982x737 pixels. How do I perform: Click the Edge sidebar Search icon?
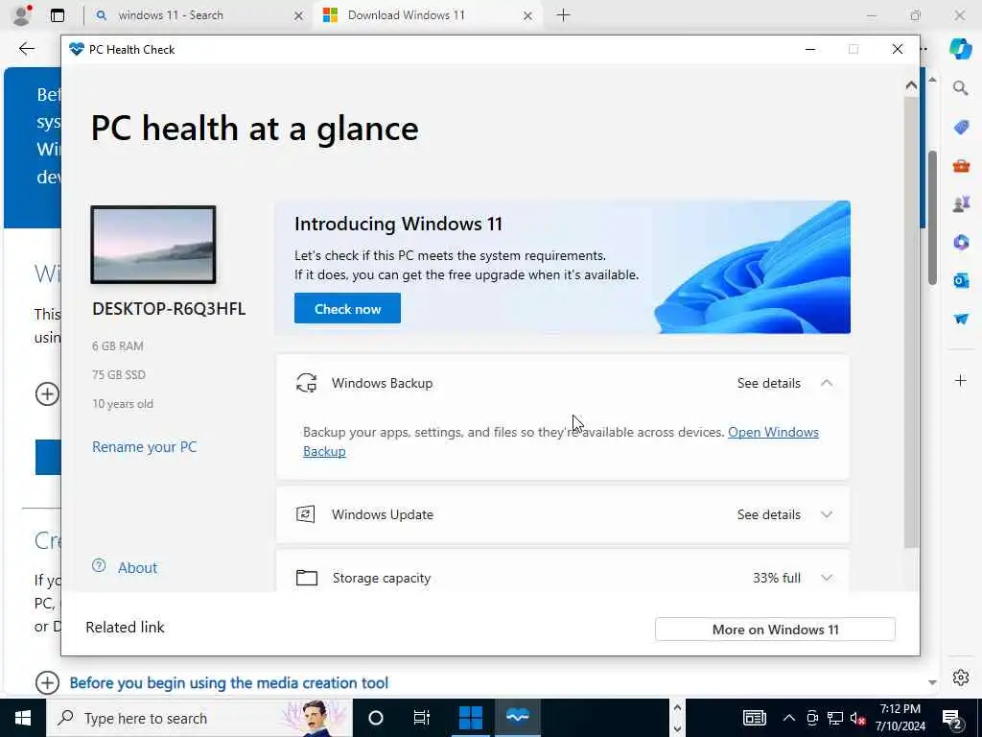click(x=961, y=87)
